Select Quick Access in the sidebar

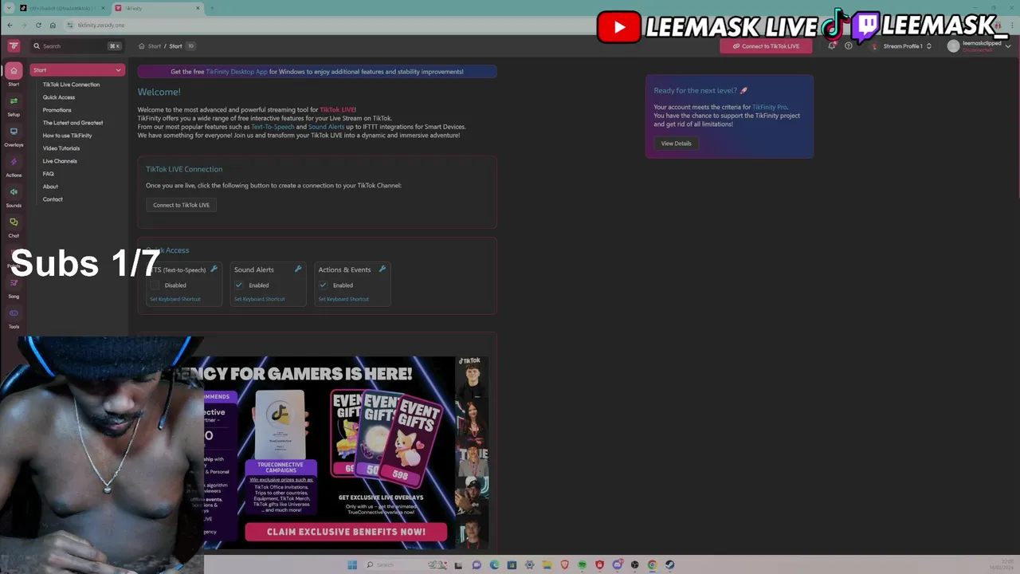(x=58, y=97)
